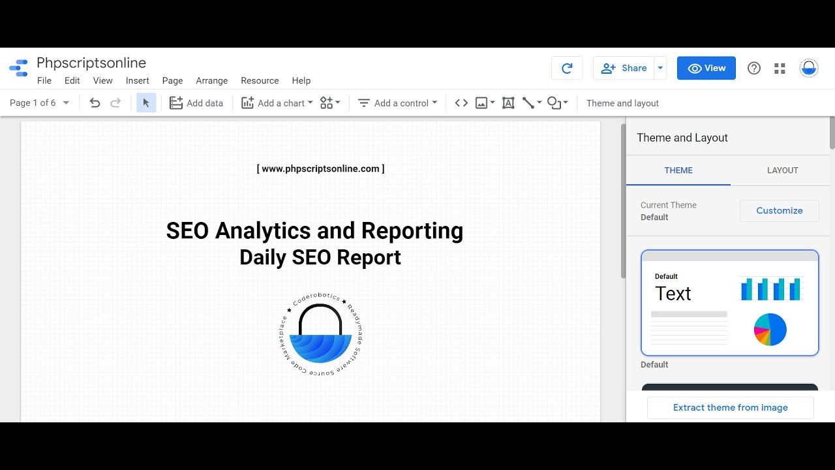Screen dimensions: 835x470
Task: Open the Google apps grid
Action: 780,68
